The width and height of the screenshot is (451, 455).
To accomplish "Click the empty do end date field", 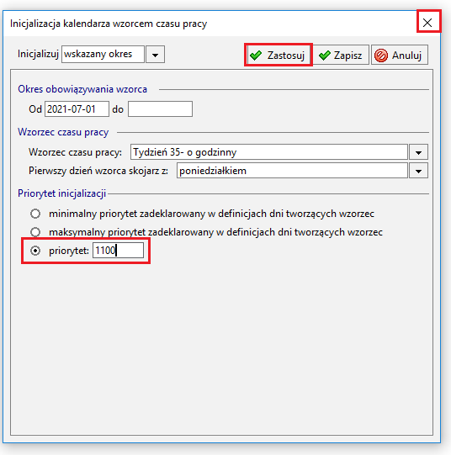I will pyautogui.click(x=160, y=109).
